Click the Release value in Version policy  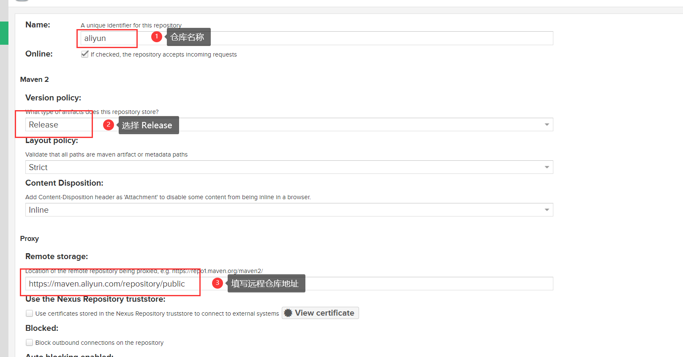(x=44, y=125)
